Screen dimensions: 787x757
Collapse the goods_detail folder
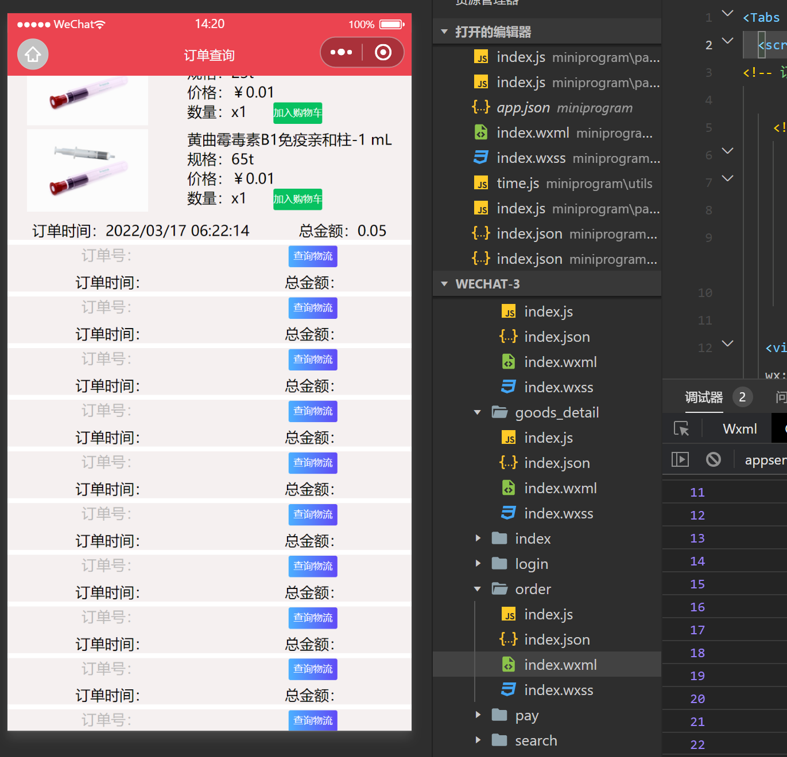tap(477, 412)
